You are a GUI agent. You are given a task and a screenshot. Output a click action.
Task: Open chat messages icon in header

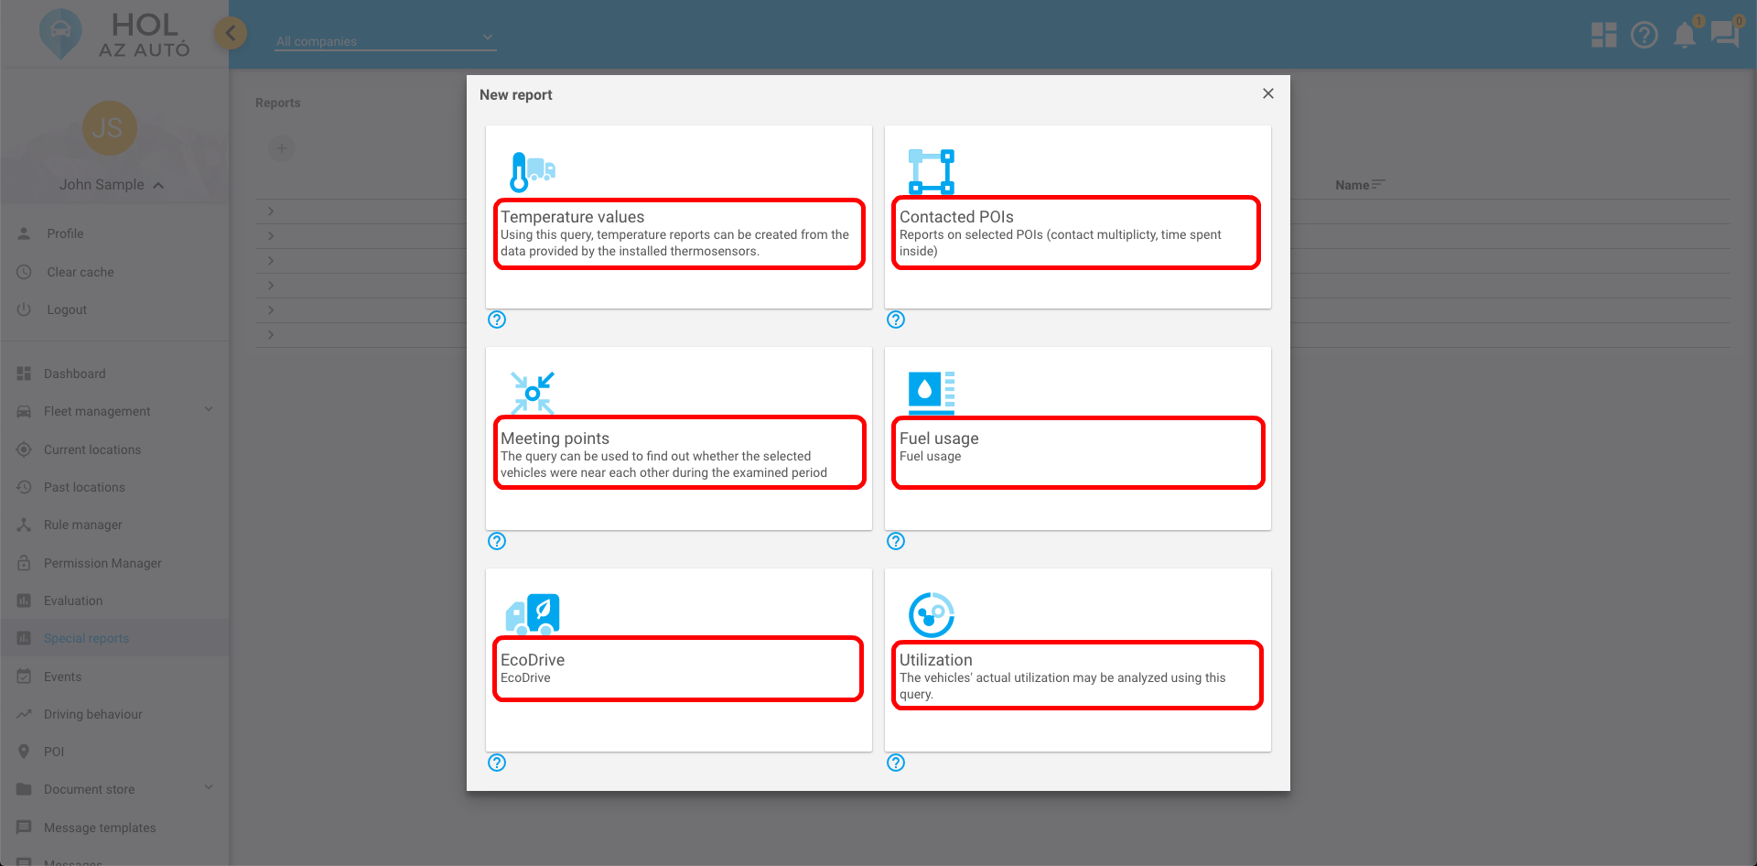pos(1725,35)
